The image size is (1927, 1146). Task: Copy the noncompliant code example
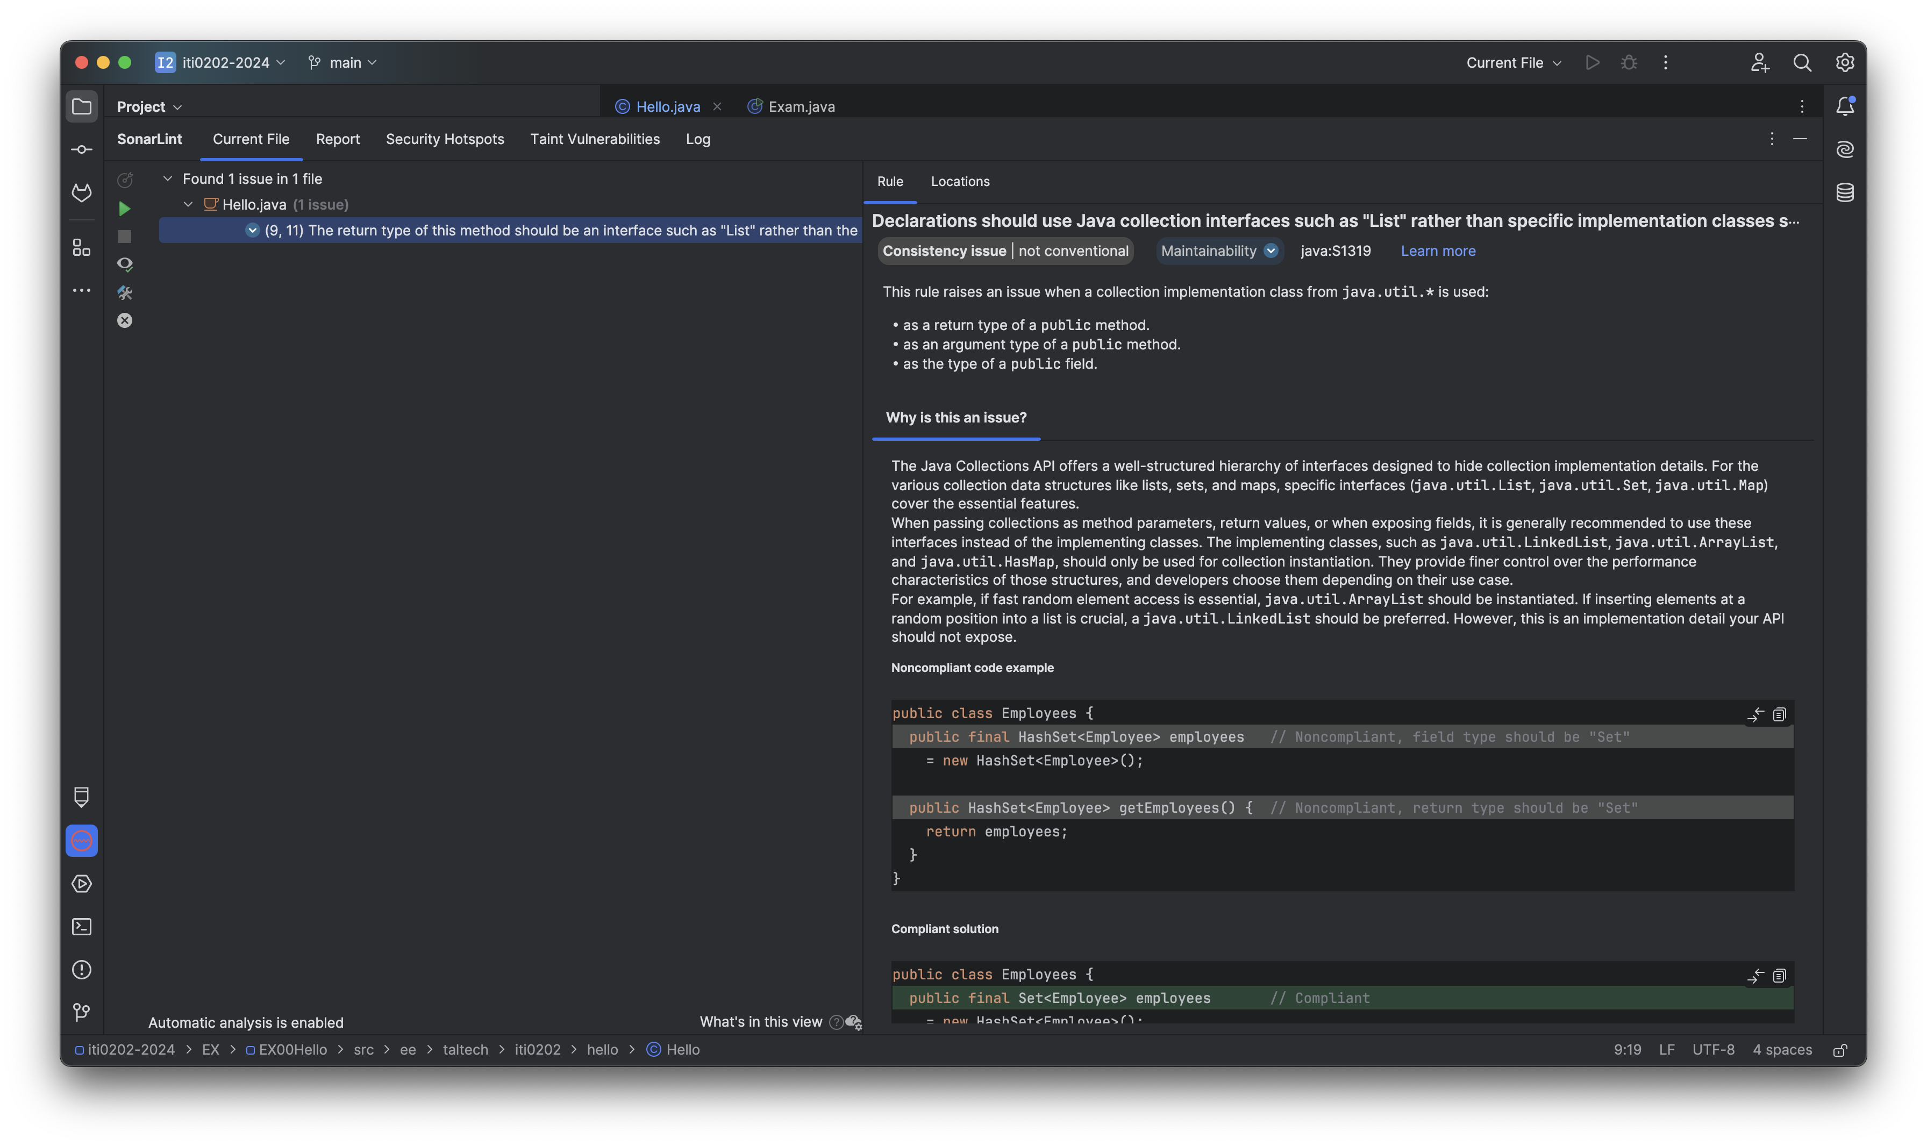point(1779,714)
